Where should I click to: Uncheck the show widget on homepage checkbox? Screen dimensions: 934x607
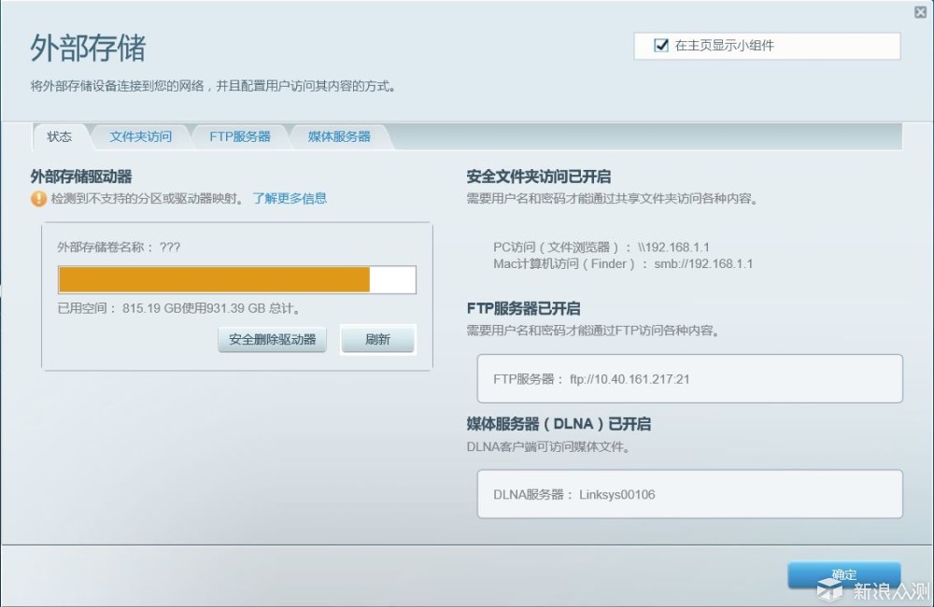click(661, 45)
